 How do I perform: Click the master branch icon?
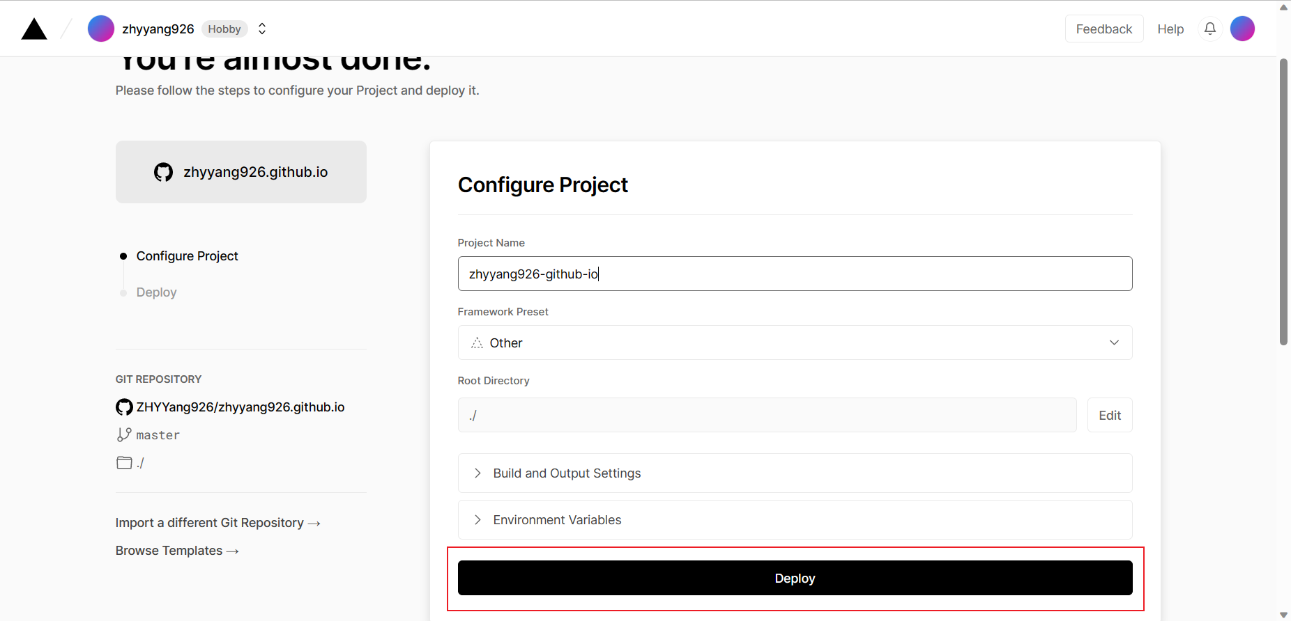pyautogui.click(x=124, y=435)
